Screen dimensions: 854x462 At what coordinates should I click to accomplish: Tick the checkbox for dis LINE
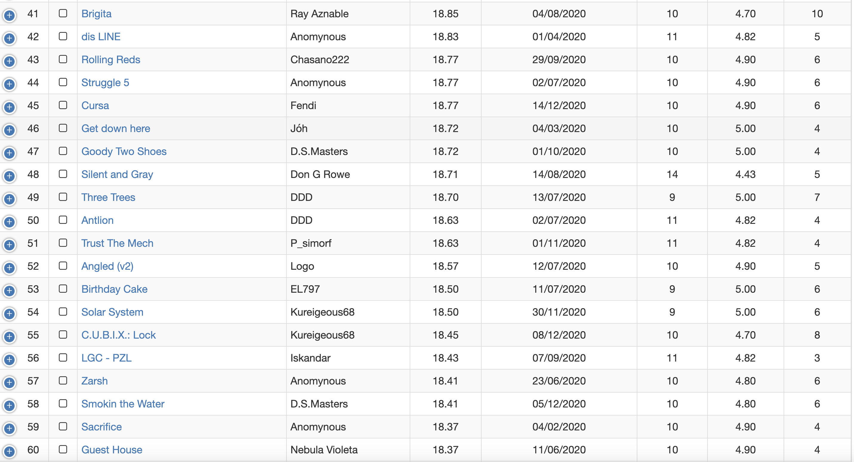click(x=63, y=36)
